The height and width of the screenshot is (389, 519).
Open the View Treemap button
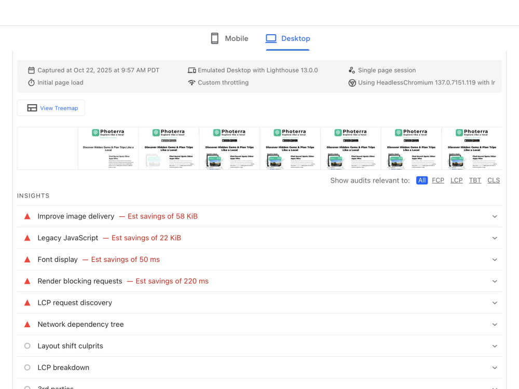tap(51, 108)
